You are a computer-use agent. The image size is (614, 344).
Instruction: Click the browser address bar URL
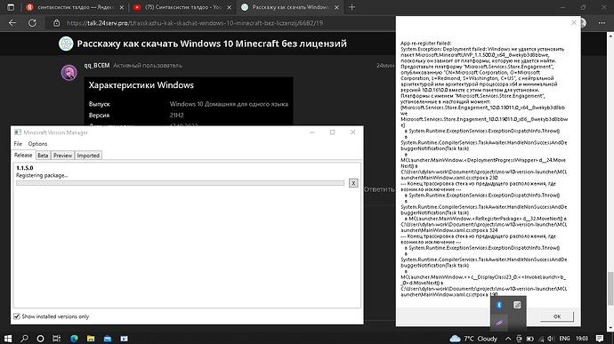coord(195,23)
